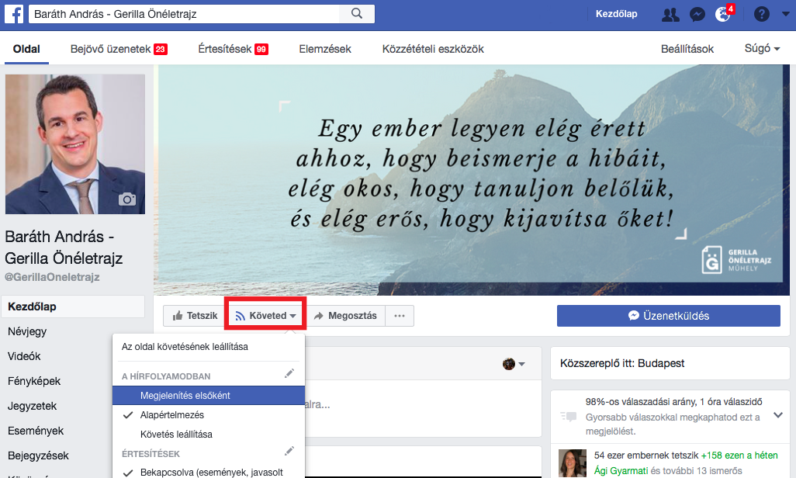Open Névjegy in left sidebar

[27, 331]
